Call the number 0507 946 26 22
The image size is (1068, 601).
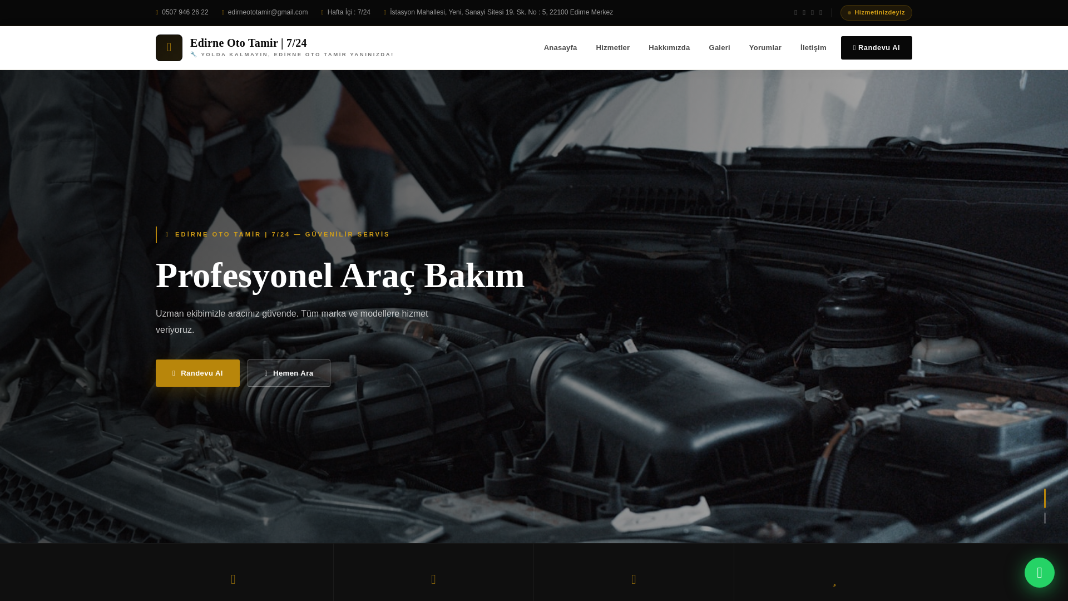pos(185,12)
